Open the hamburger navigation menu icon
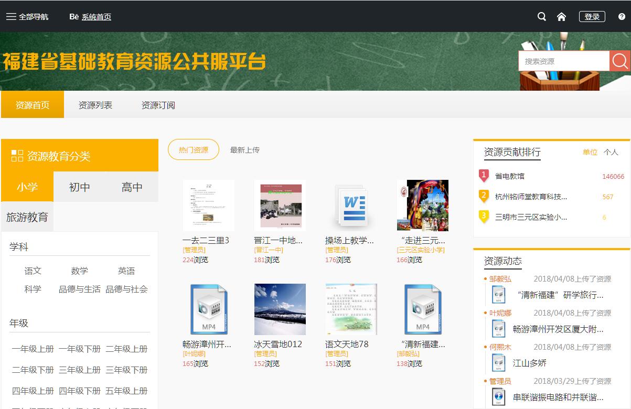Screen dimensions: 631x409 click(11, 17)
